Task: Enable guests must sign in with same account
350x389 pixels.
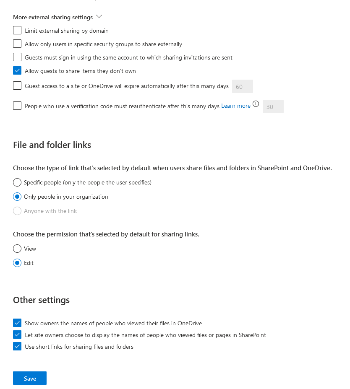Action: point(17,57)
